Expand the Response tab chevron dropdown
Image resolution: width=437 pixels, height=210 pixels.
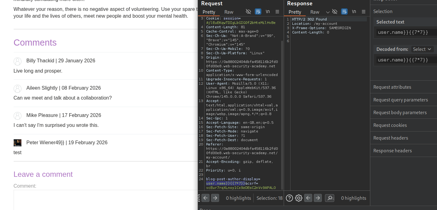point(328,12)
